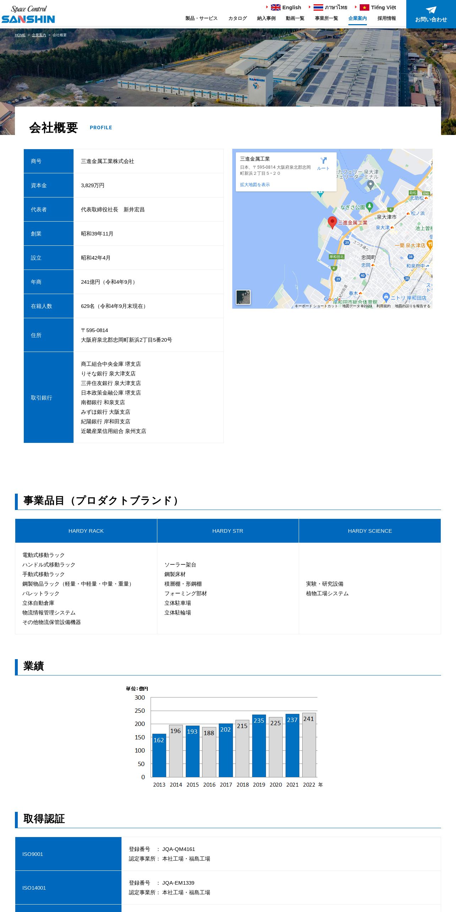Click the 会社概要 page heading
Image resolution: width=456 pixels, height=912 pixels.
coord(53,127)
